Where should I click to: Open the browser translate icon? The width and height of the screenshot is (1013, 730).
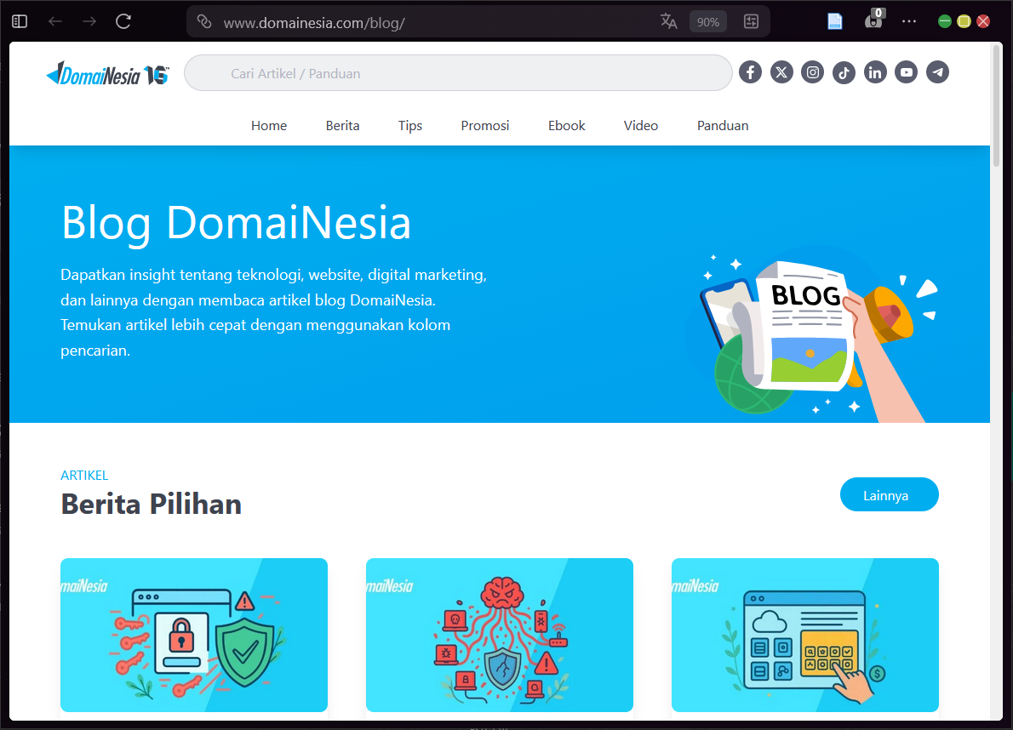tap(669, 21)
